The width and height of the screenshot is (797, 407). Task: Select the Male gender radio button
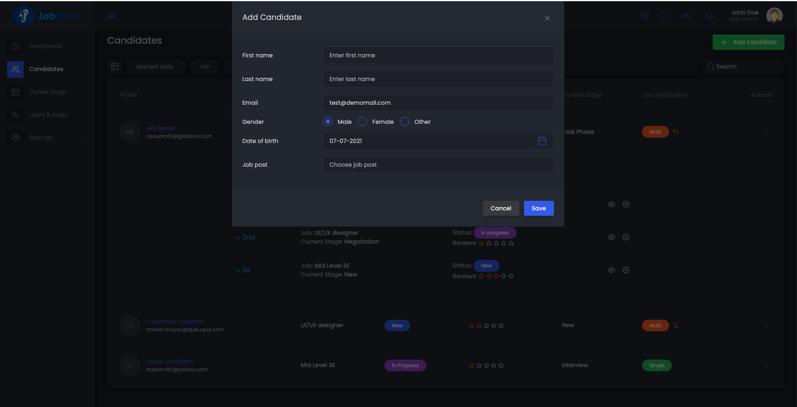tap(328, 121)
